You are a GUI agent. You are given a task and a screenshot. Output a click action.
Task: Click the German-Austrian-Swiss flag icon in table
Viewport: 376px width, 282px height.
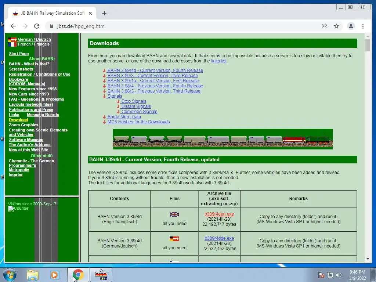click(174, 239)
